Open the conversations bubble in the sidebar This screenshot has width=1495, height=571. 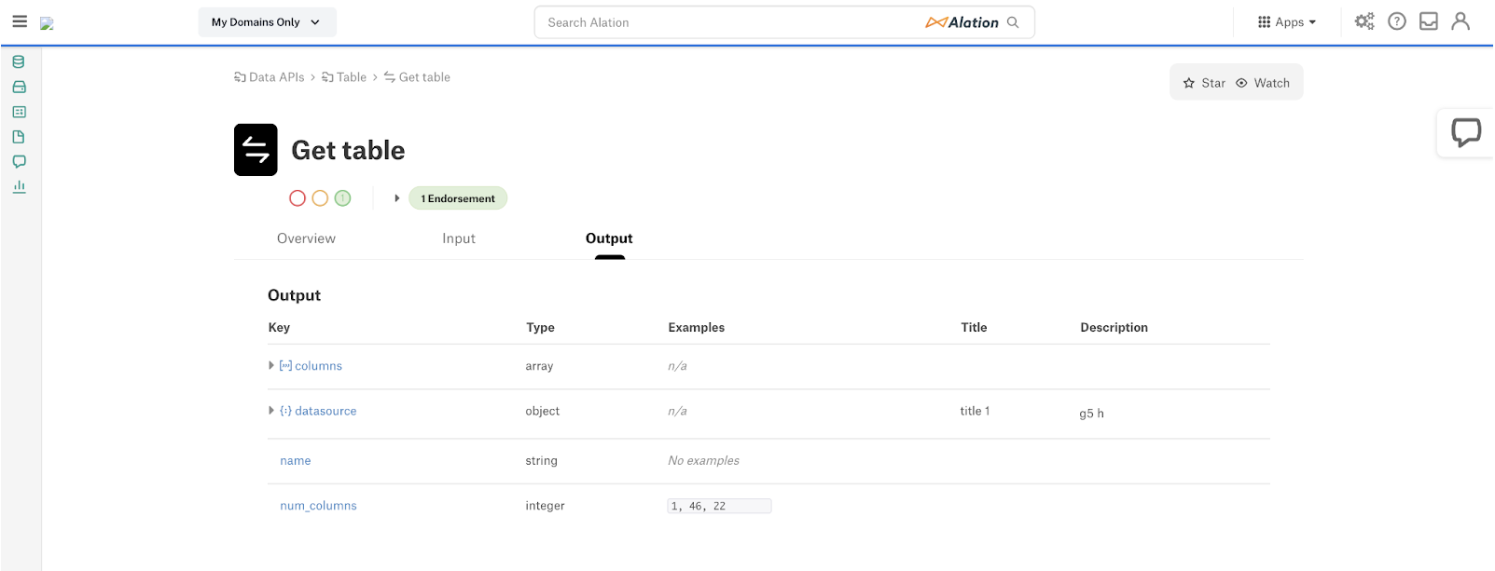click(x=19, y=161)
